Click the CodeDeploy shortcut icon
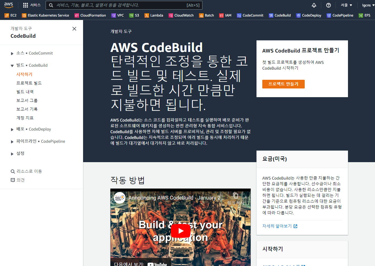Screen dimensions: 375x266 coord(298,15)
